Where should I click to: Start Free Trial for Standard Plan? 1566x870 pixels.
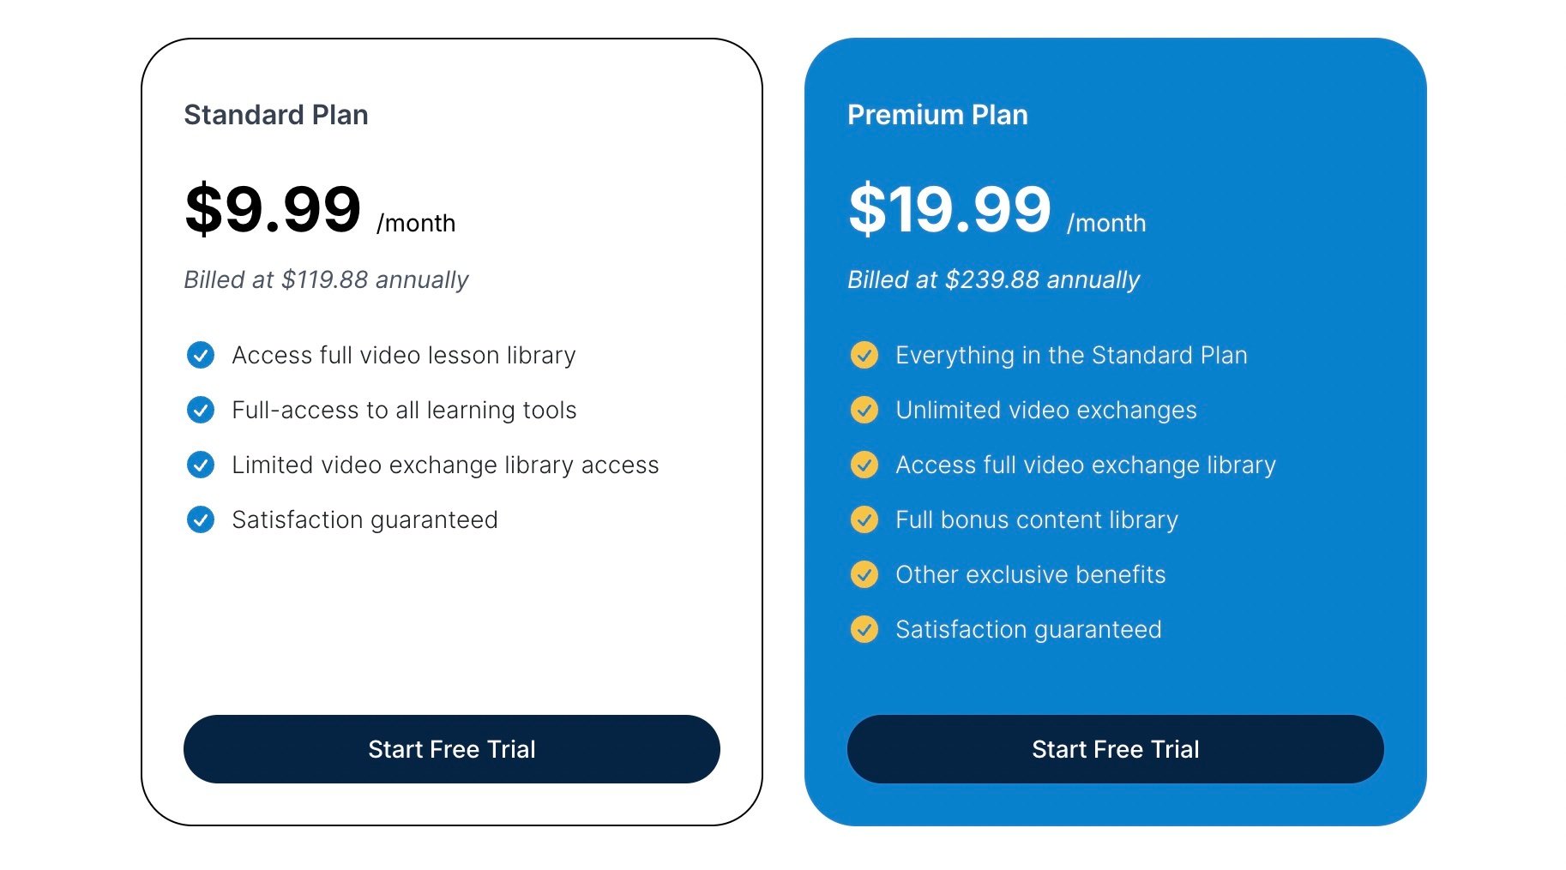(x=452, y=749)
